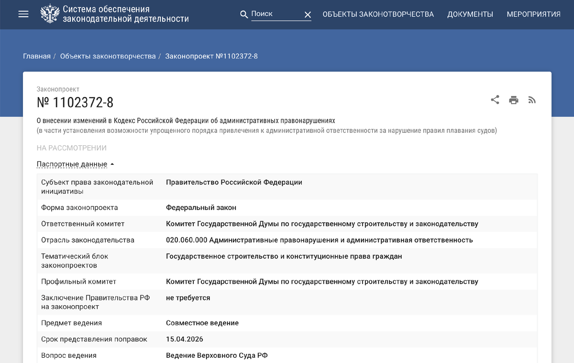The image size is (574, 363).
Task: Click the bill title about Кодекс об административных правонарушениях
Action: point(186,121)
